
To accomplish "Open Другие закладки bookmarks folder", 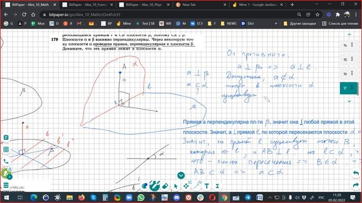I will [x=300, y=24].
